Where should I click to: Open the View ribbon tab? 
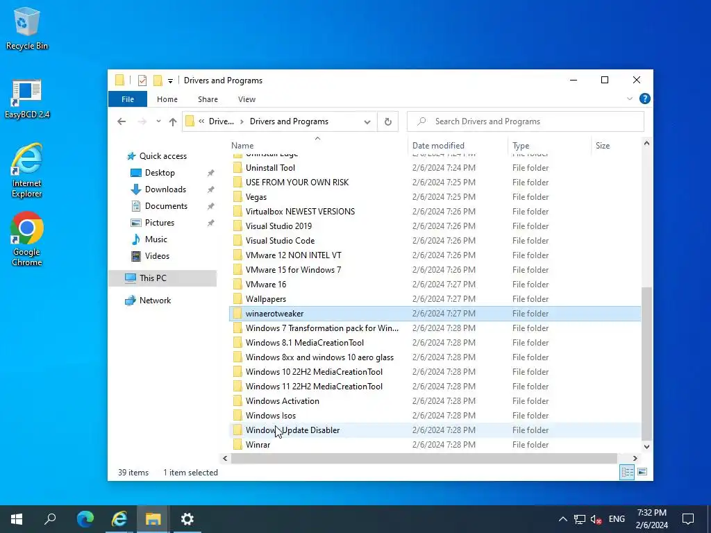pyautogui.click(x=246, y=99)
